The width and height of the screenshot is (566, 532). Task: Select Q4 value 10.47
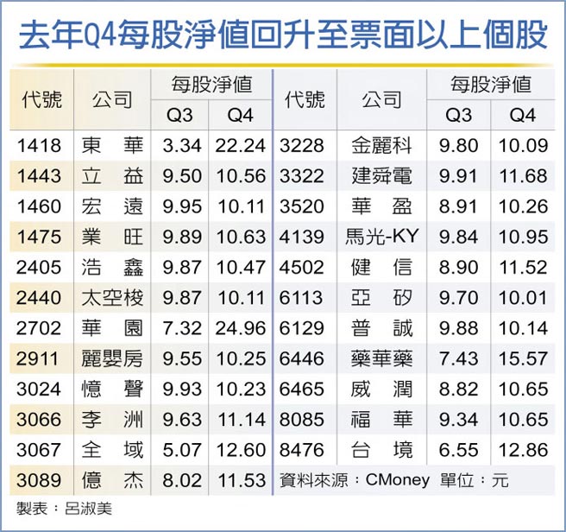241,268
